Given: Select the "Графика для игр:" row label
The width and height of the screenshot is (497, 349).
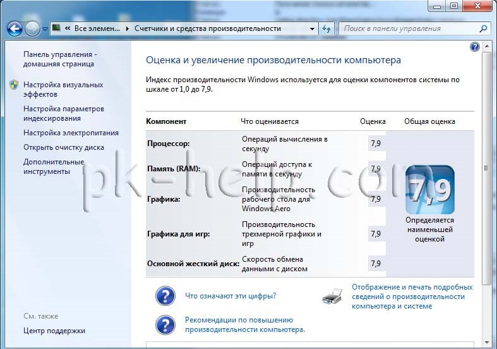Looking at the screenshot, I should (x=179, y=234).
